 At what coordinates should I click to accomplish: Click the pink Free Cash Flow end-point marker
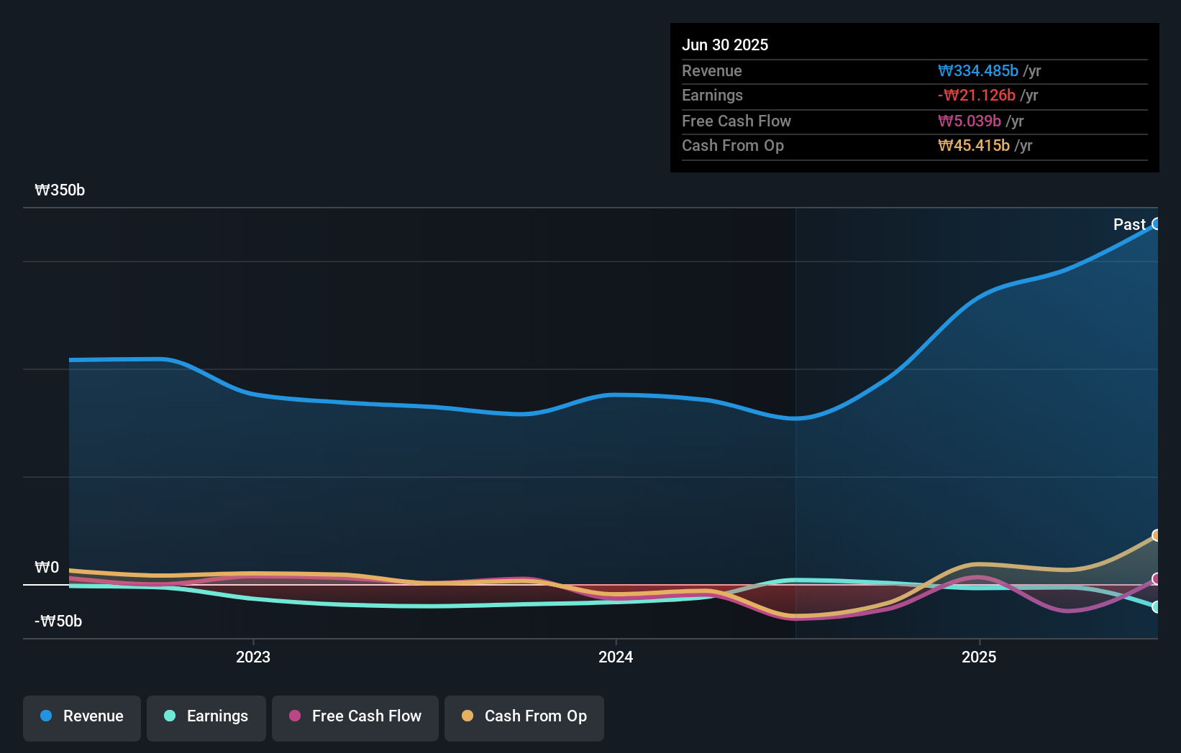click(x=1156, y=579)
